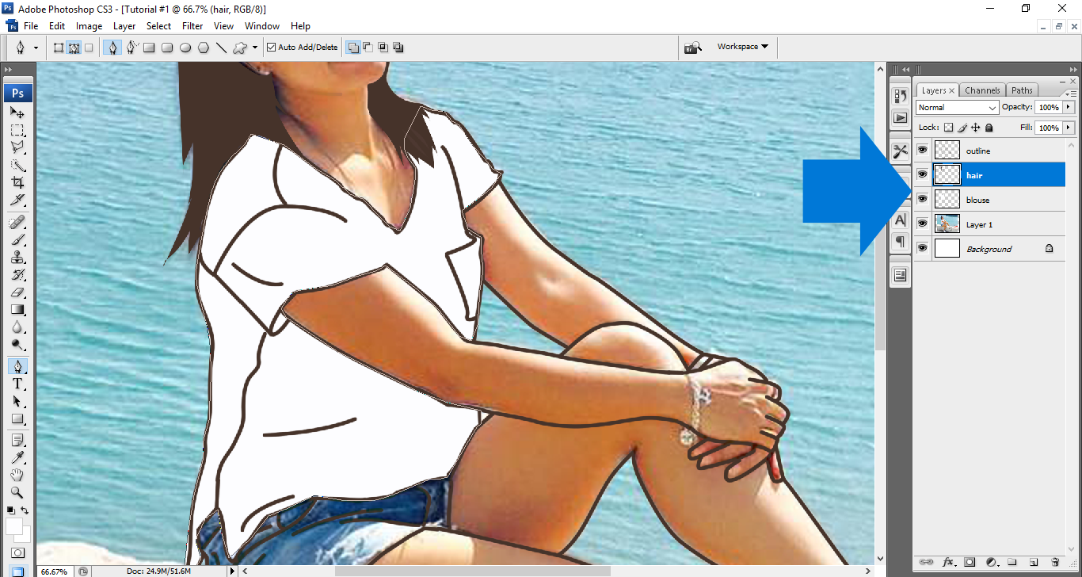
Task: Select the History Brush tool
Action: click(x=17, y=274)
